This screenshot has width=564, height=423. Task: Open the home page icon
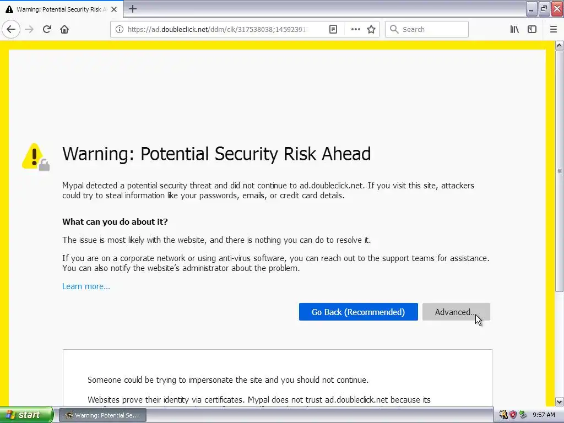[64, 29]
